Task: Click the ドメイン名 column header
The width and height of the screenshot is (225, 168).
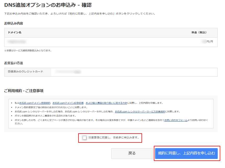Action: click(15, 33)
